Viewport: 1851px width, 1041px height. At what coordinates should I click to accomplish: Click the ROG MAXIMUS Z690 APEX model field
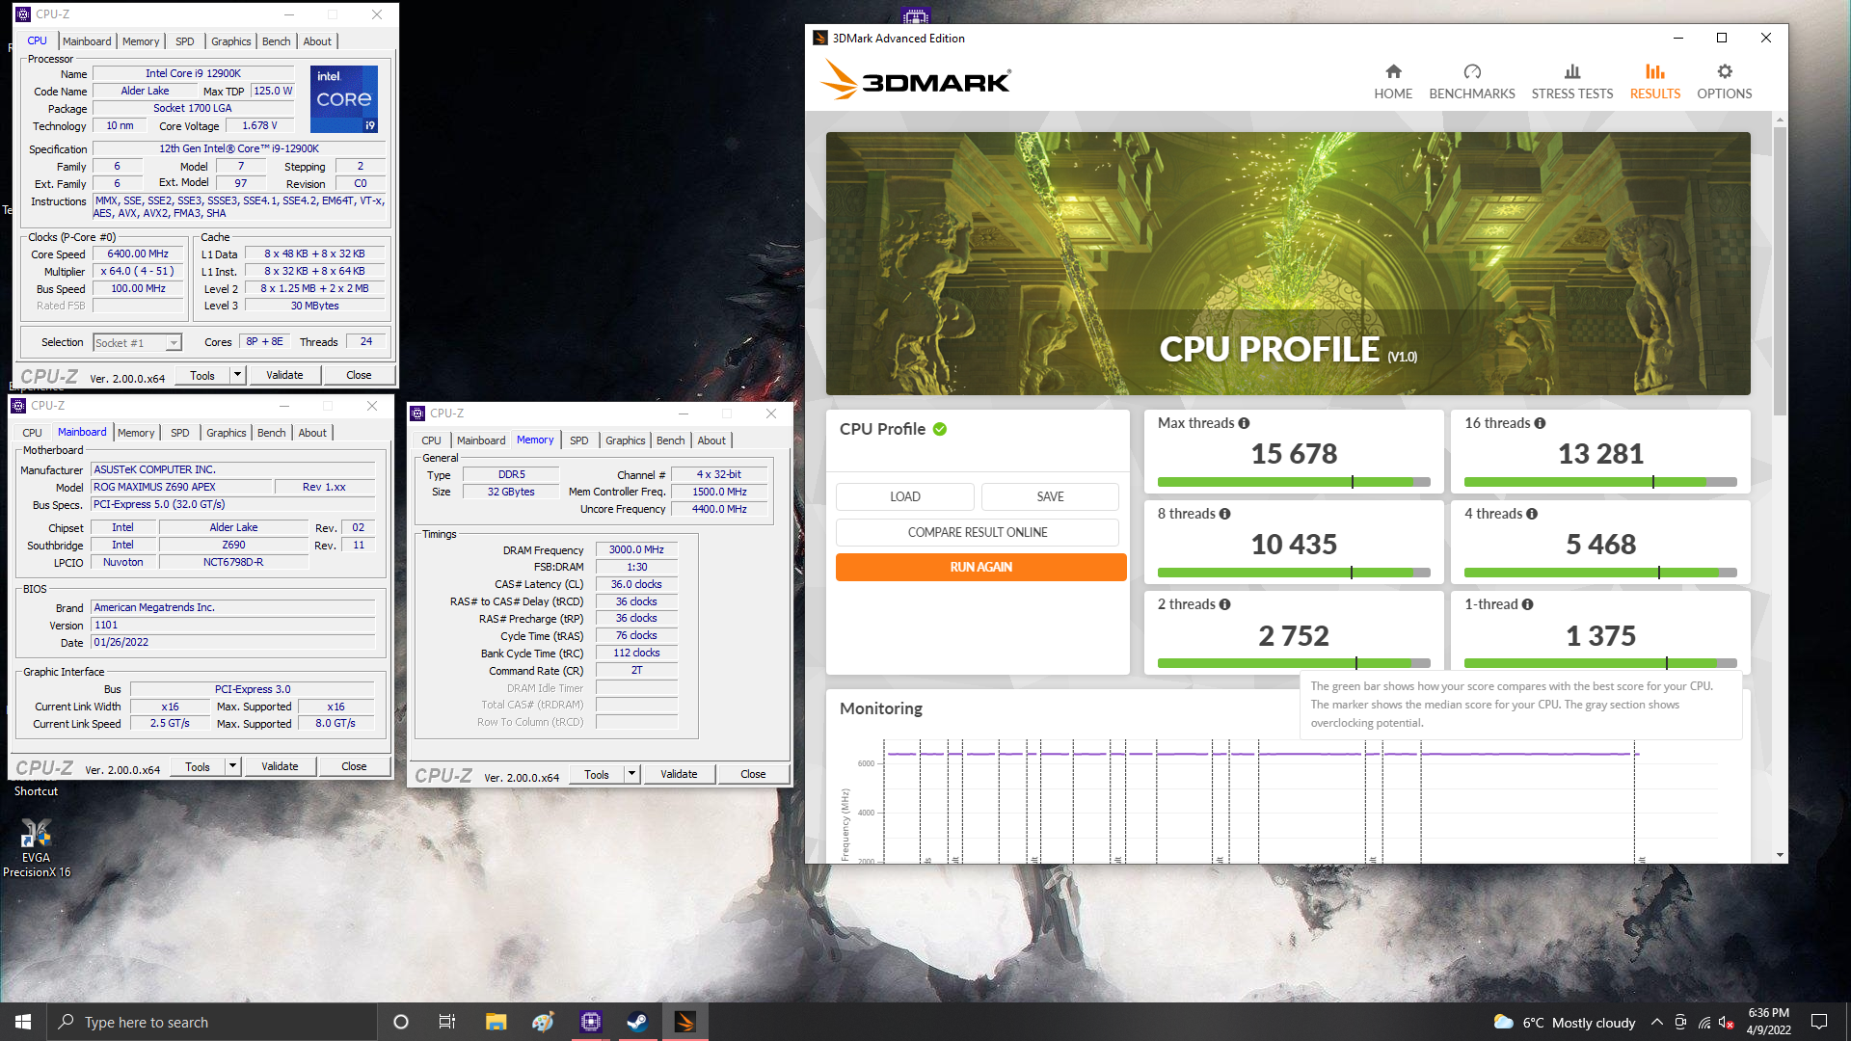182,487
